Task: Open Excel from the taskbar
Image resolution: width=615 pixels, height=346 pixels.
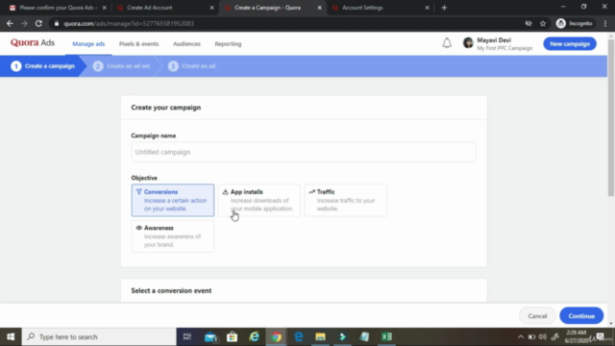Action: coord(386,336)
